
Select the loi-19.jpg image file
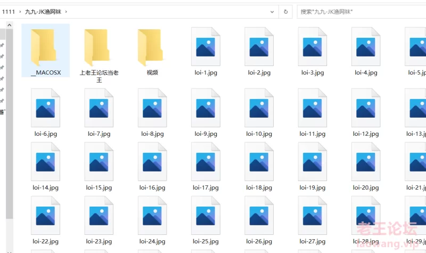tap(313, 166)
